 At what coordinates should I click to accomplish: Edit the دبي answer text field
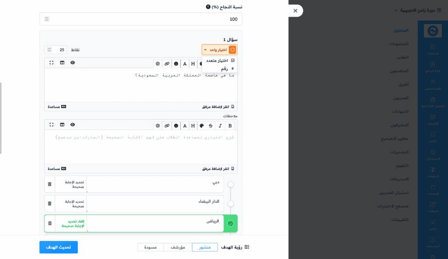[155, 184]
